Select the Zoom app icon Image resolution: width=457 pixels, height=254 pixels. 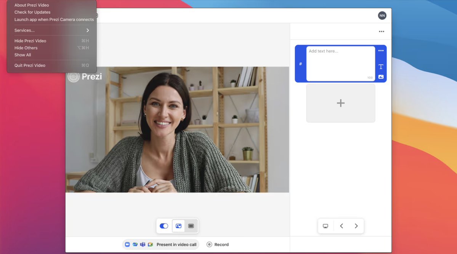tap(127, 244)
